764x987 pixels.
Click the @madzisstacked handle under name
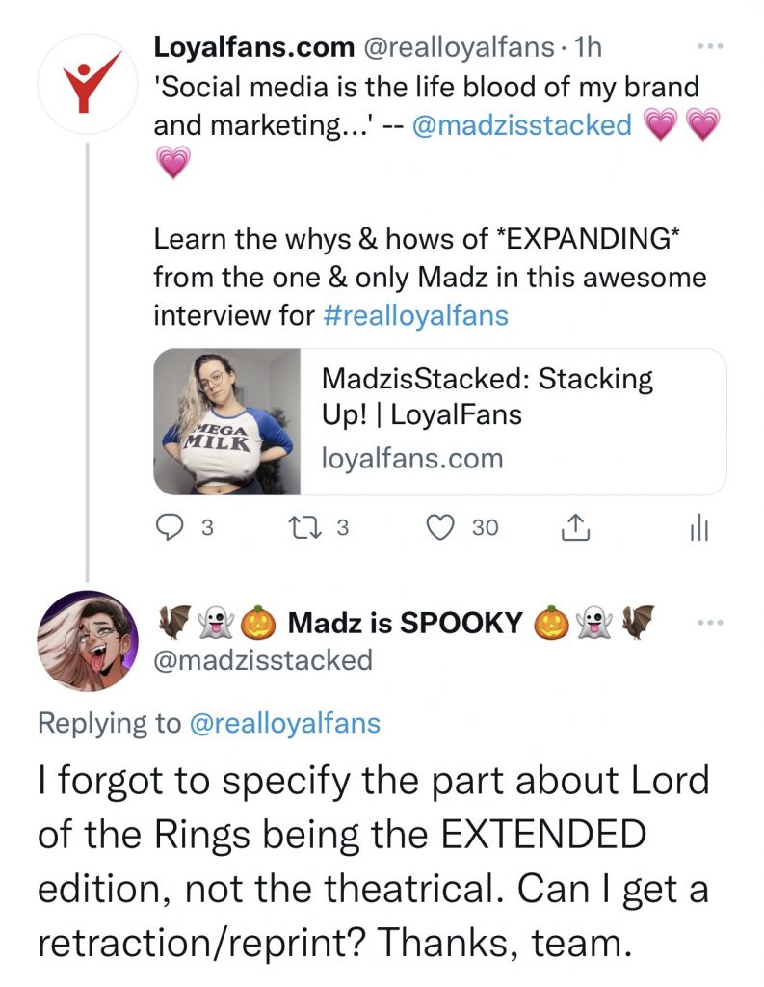click(x=262, y=660)
